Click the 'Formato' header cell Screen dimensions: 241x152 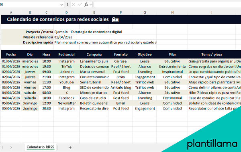(121, 55)
